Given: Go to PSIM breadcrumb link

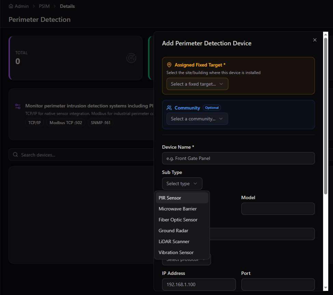Looking at the screenshot, I should point(44,6).
